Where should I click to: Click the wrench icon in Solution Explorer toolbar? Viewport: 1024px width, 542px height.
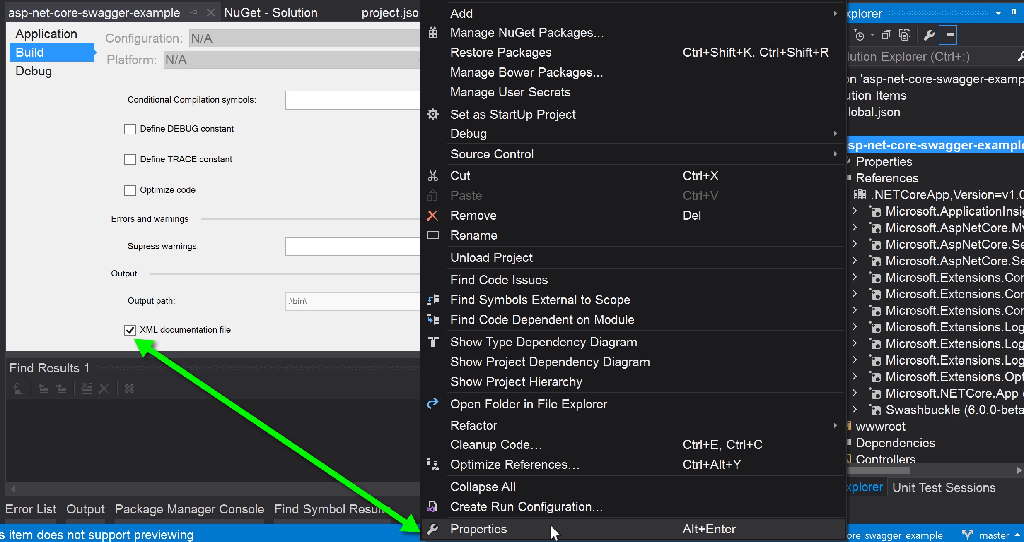pyautogui.click(x=929, y=36)
